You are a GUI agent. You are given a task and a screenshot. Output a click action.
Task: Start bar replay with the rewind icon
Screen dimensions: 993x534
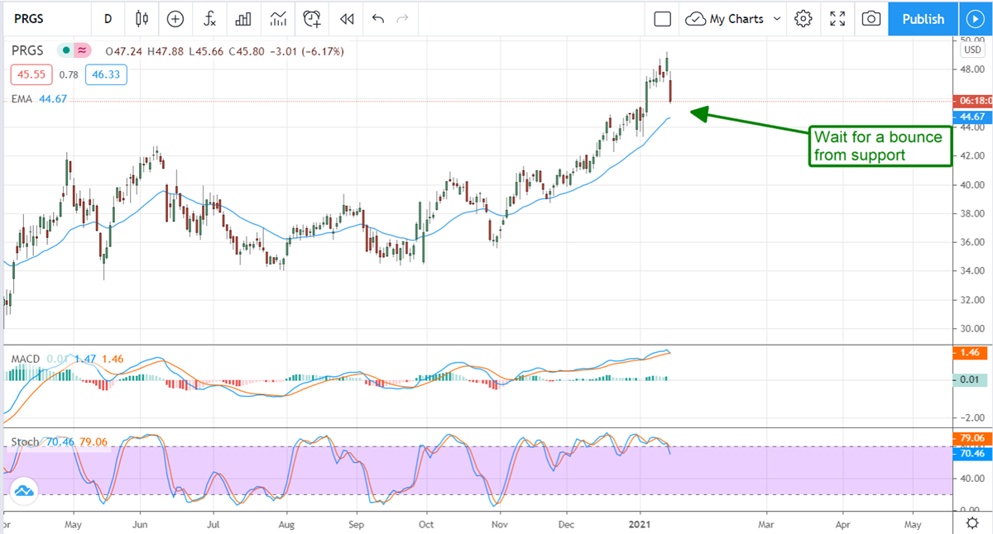tap(347, 18)
